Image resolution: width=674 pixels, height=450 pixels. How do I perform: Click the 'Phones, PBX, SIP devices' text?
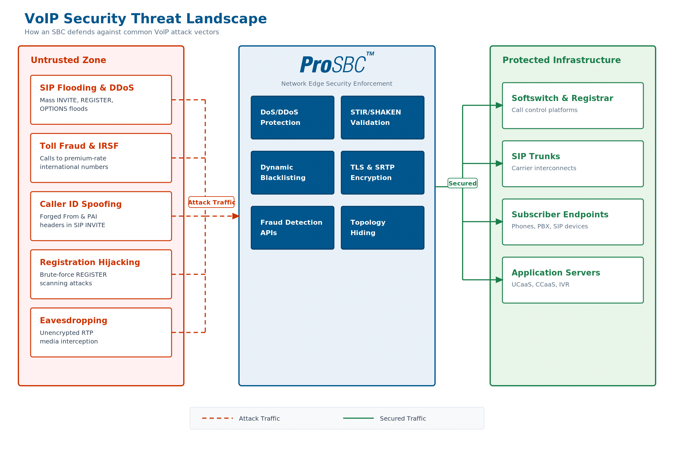(x=550, y=226)
